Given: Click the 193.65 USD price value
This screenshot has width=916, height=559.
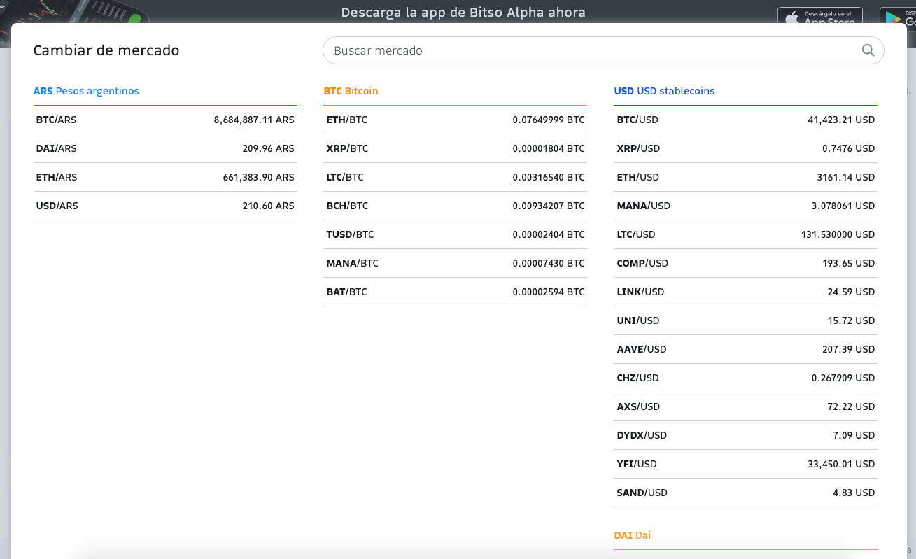Looking at the screenshot, I should 849,263.
